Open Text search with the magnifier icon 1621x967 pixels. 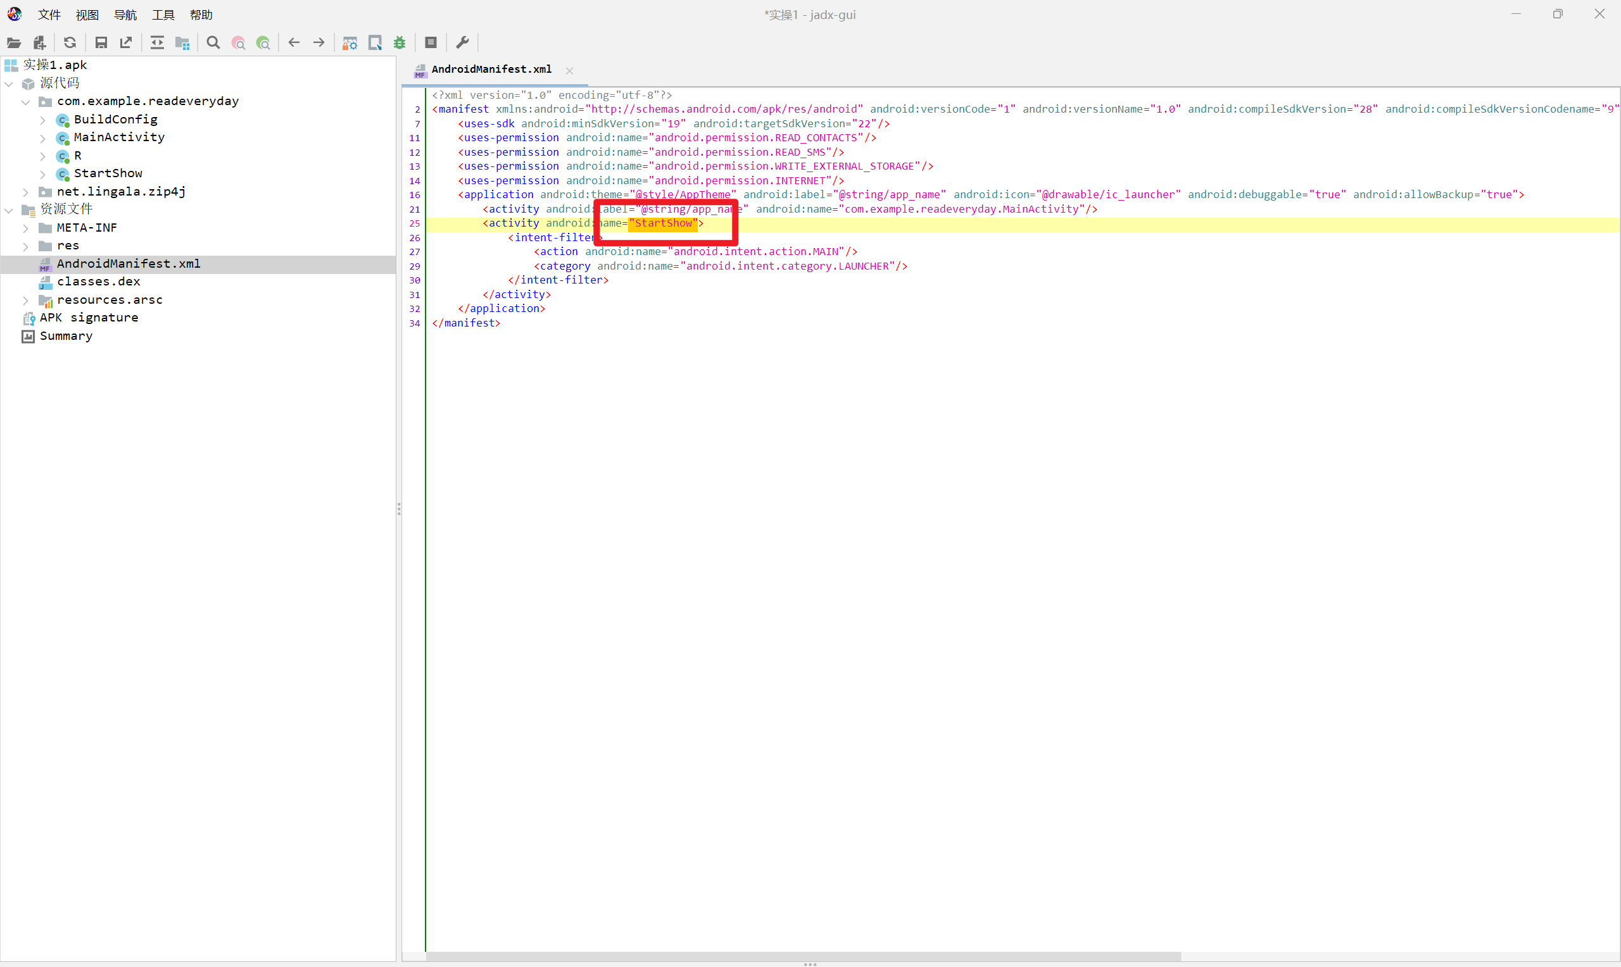coord(213,43)
